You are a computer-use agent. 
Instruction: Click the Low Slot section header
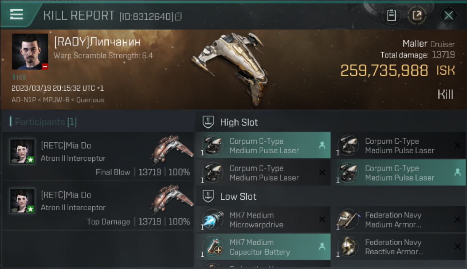tap(238, 197)
